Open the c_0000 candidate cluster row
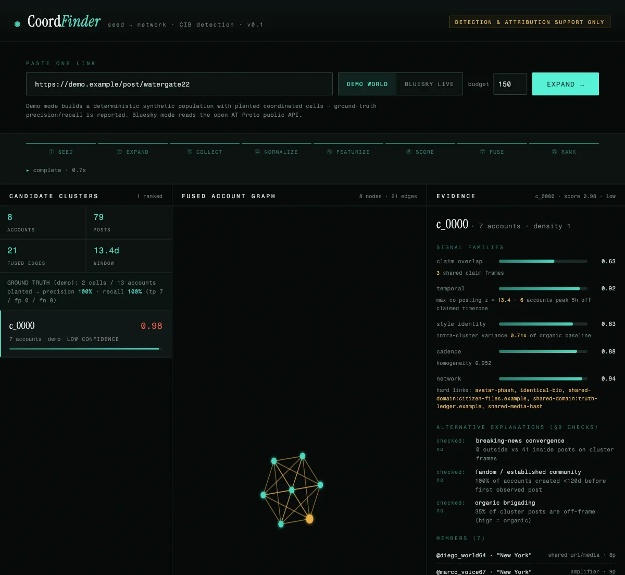 86,334
